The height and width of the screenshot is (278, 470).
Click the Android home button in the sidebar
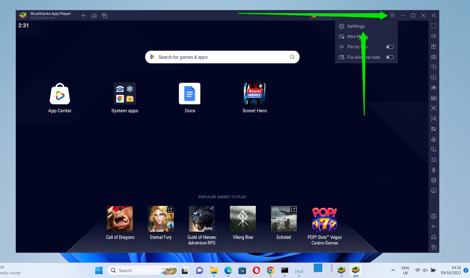[434, 237]
